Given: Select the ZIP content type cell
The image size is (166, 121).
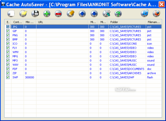Looking at the screenshot, I should click(17, 73).
